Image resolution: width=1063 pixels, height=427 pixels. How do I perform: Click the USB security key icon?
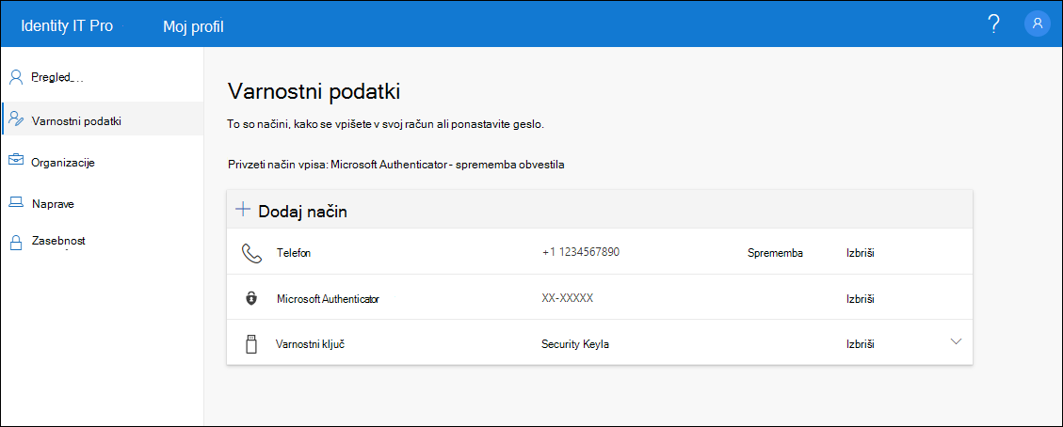tap(251, 344)
